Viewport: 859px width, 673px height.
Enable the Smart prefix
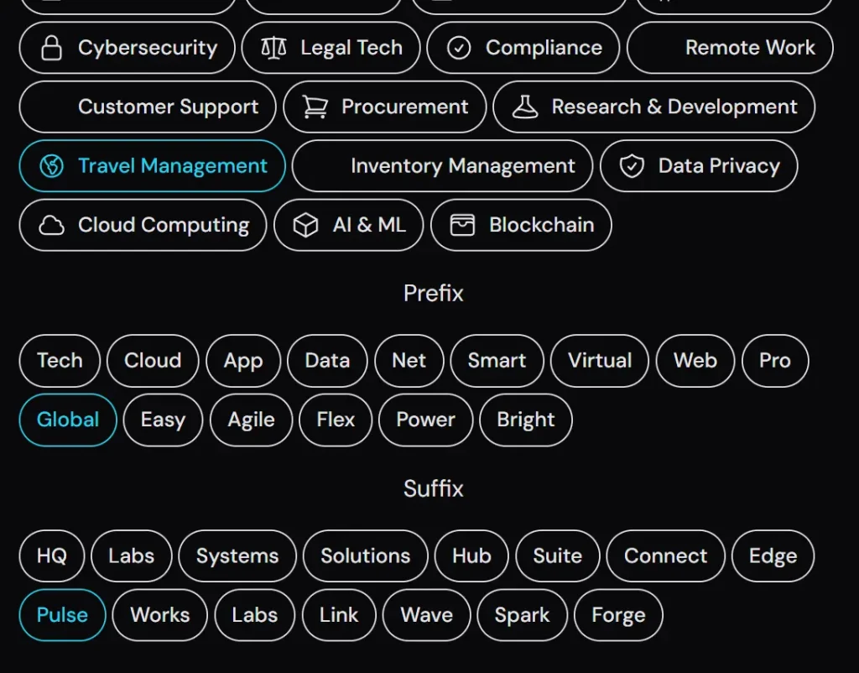tap(497, 361)
